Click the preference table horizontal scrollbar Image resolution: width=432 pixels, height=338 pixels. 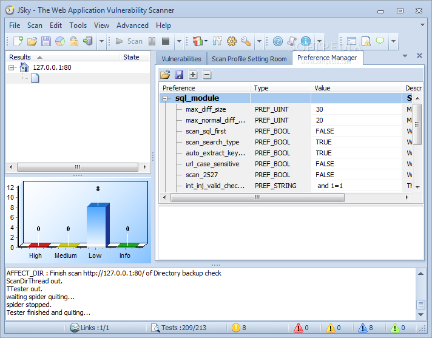(x=257, y=197)
